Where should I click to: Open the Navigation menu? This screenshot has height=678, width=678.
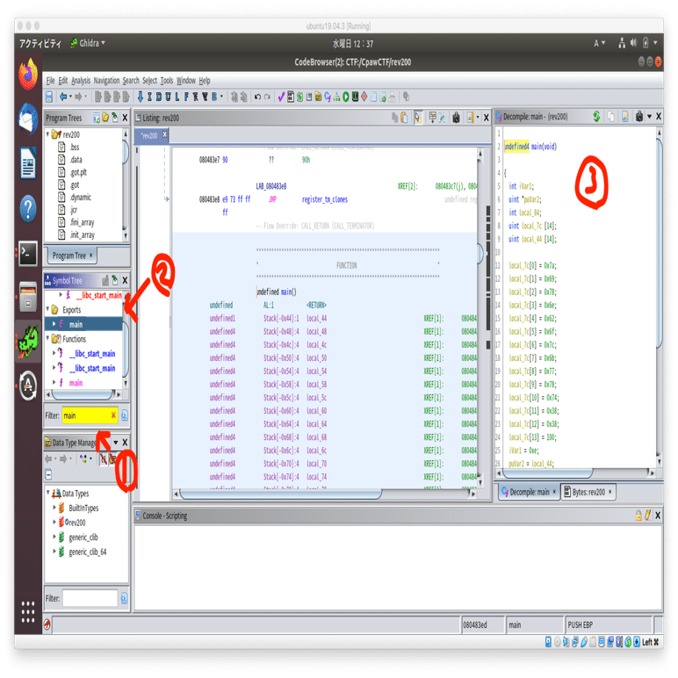pos(106,81)
